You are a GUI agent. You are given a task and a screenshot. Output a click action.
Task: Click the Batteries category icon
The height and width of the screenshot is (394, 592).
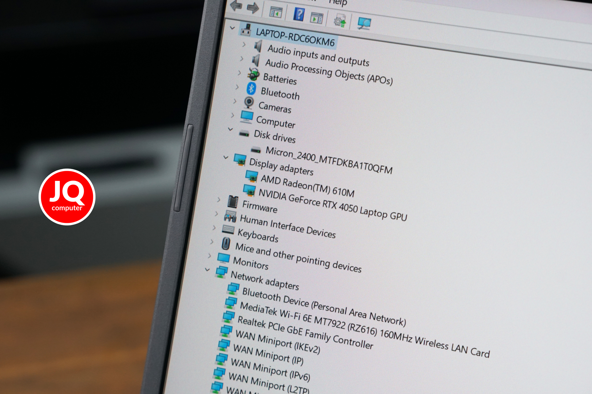pos(254,74)
